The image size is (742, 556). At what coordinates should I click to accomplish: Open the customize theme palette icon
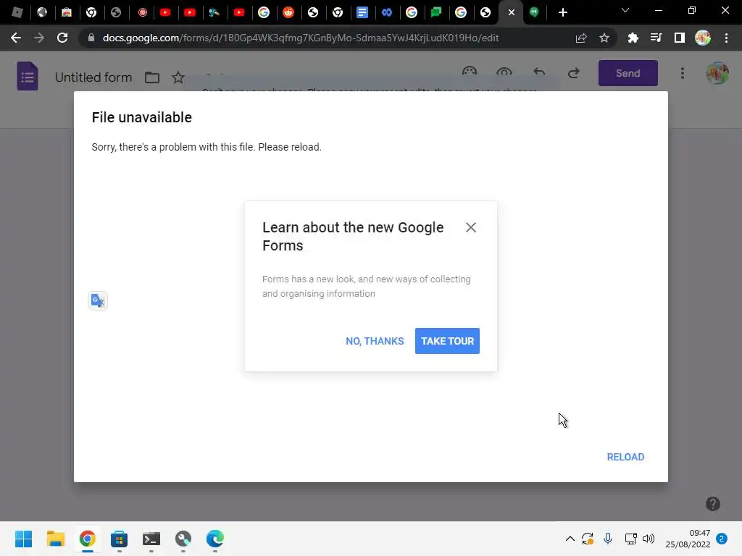(x=470, y=72)
